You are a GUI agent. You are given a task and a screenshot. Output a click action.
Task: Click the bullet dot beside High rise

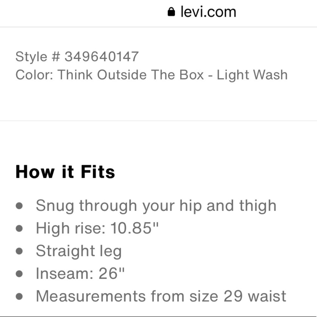20,228
